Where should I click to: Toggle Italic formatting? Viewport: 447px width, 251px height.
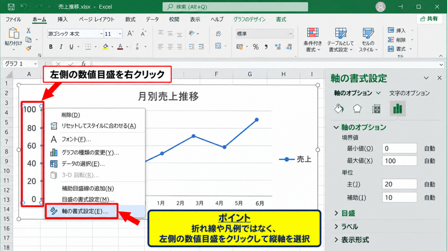click(x=61, y=46)
